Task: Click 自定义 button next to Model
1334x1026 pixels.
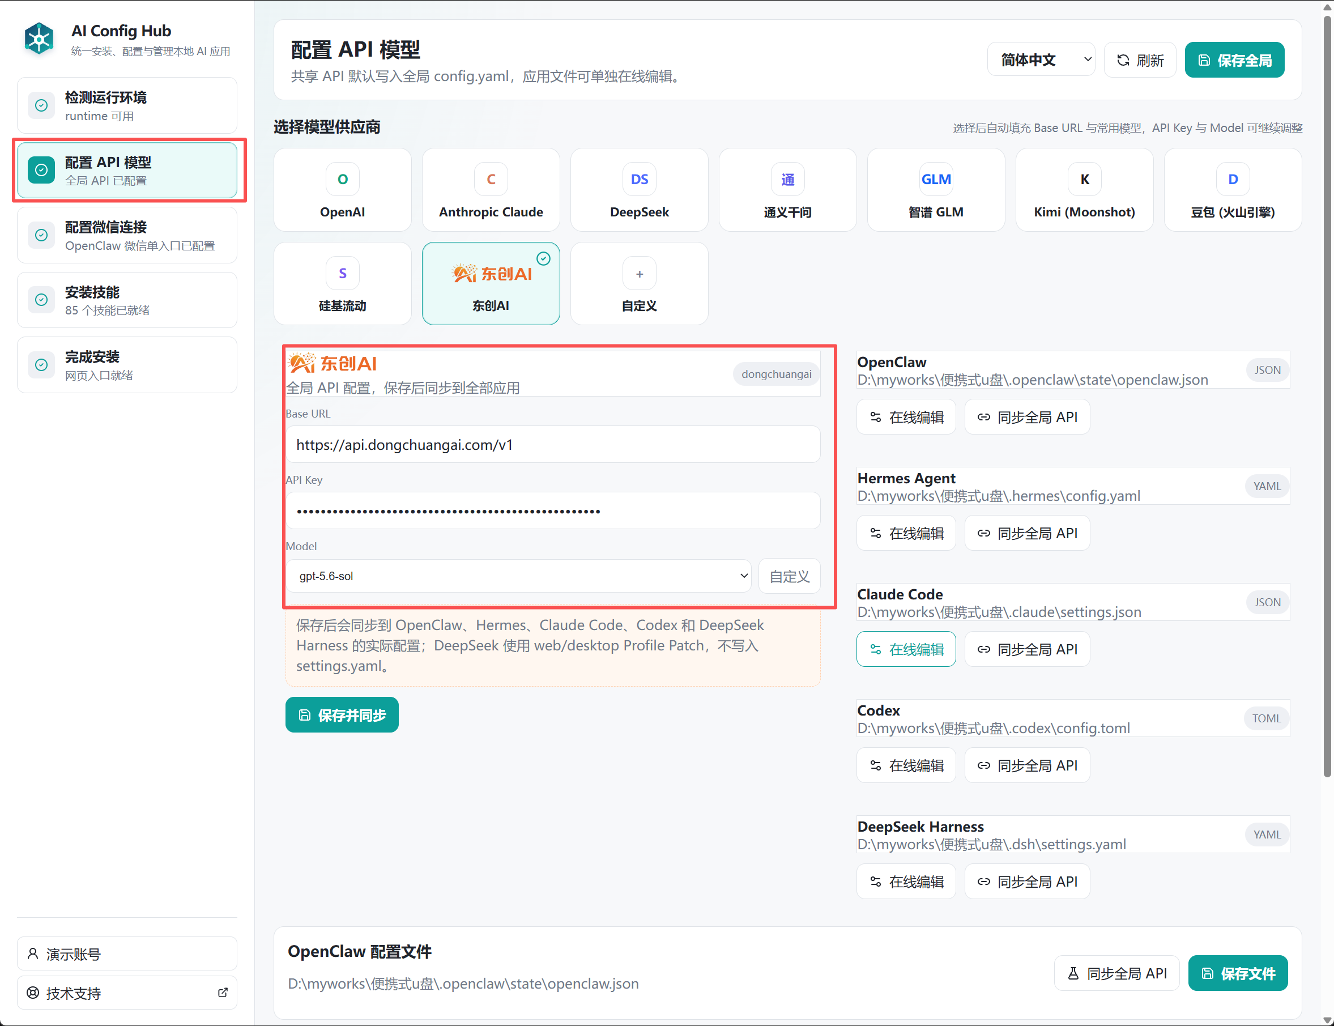Action: click(790, 576)
